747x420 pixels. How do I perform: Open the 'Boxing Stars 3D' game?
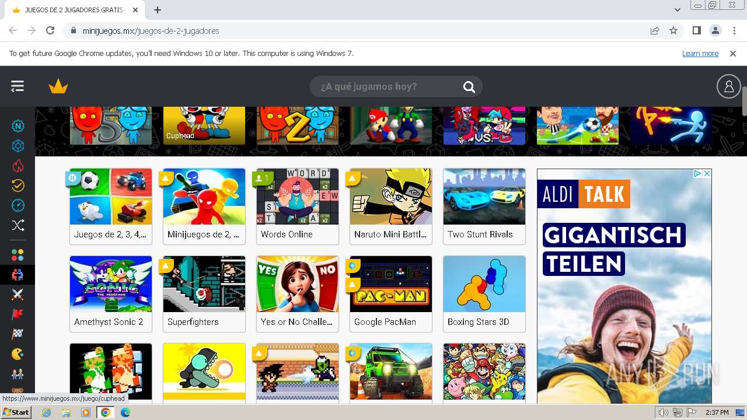(484, 293)
